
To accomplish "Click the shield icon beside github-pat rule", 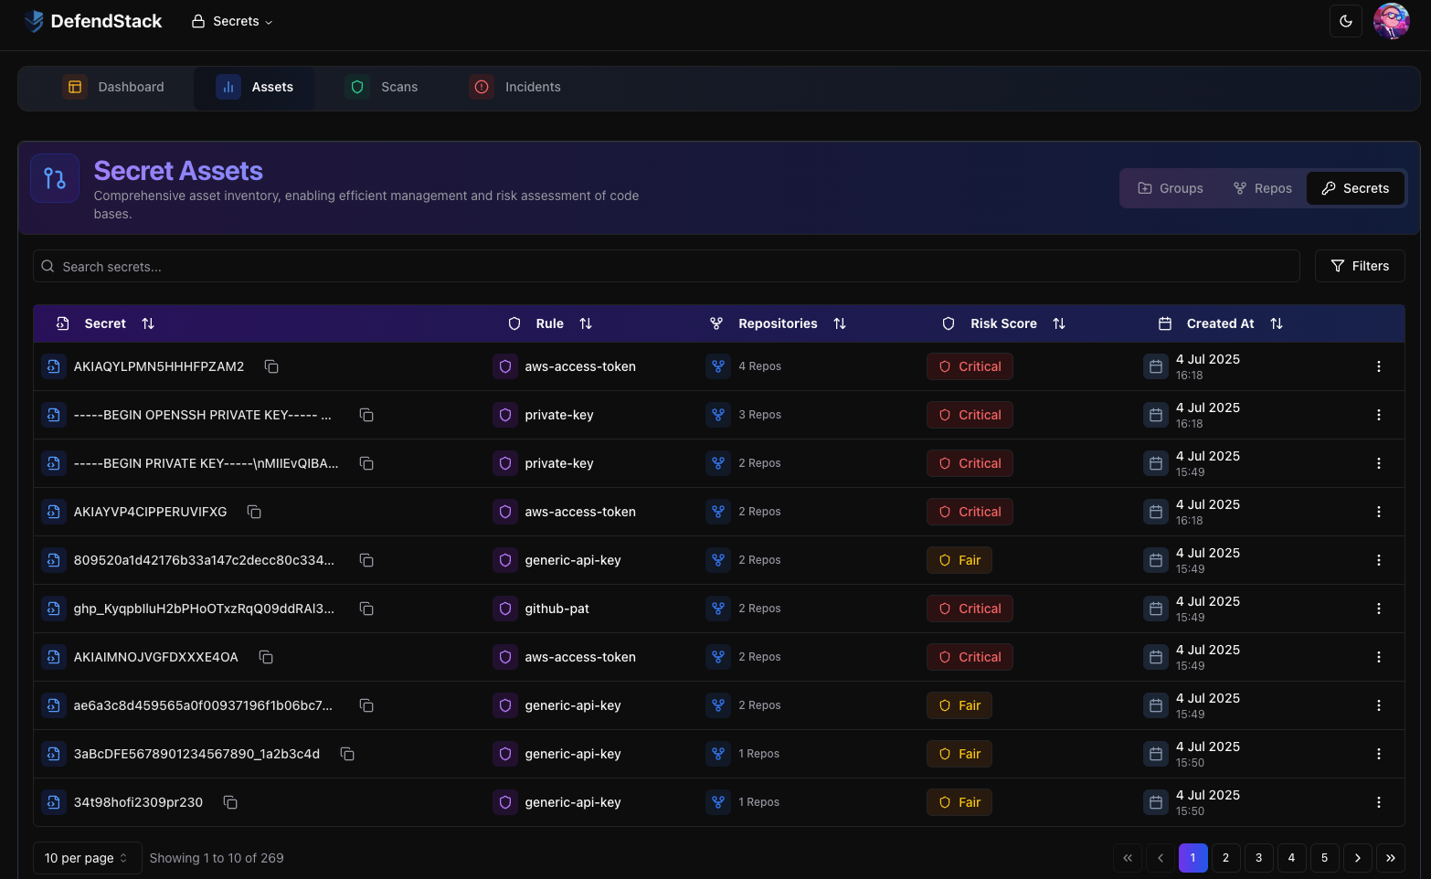I will click(x=505, y=608).
